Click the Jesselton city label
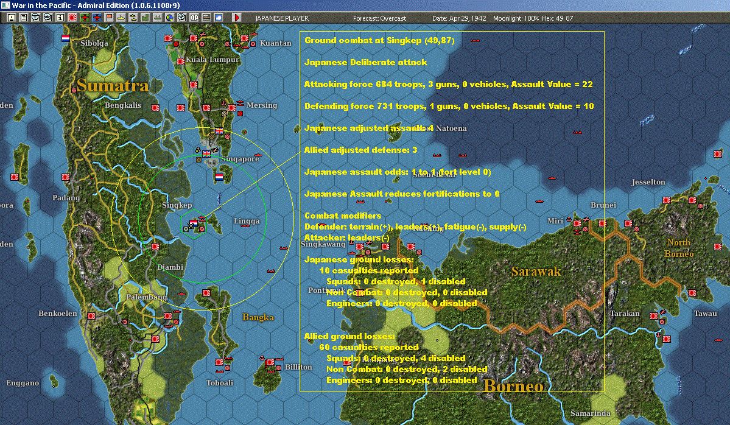Viewport: 730px width, 425px height. pos(648,182)
